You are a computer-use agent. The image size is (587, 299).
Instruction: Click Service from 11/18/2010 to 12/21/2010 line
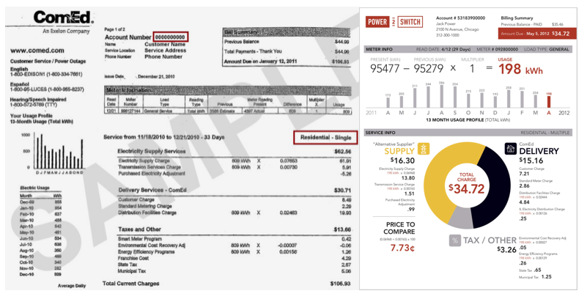point(164,137)
